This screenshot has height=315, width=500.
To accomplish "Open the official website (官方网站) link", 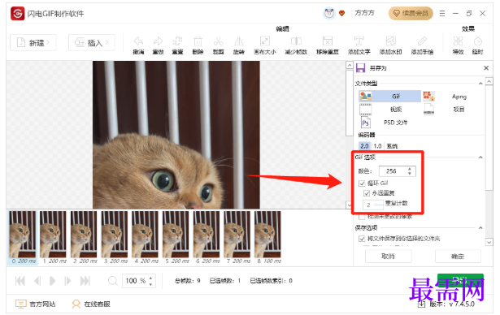I will (42, 304).
